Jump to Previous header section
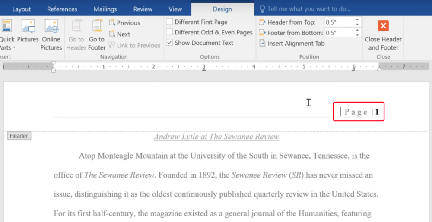This screenshot has height=222, width=432. tap(124, 23)
